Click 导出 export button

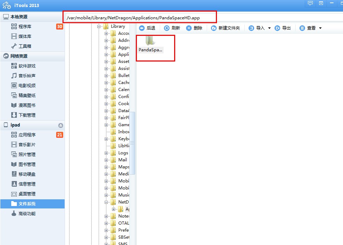283,28
